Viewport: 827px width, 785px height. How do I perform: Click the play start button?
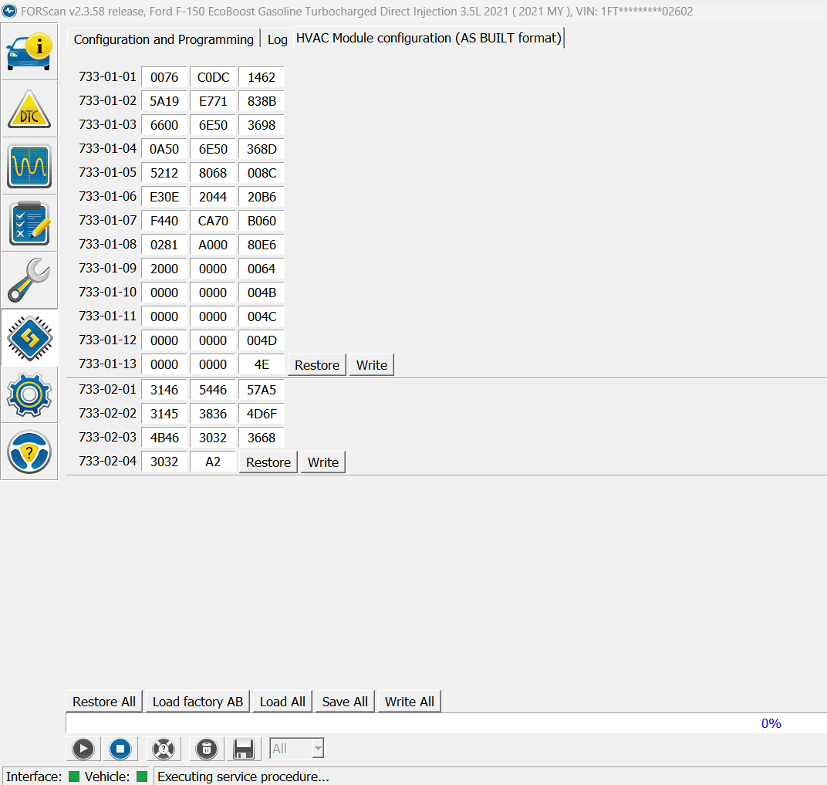pos(83,749)
